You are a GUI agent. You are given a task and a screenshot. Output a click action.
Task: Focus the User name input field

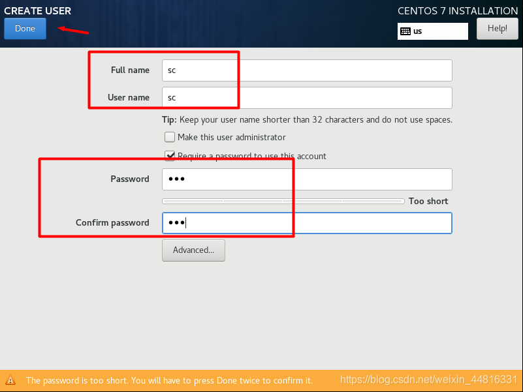pyautogui.click(x=307, y=98)
